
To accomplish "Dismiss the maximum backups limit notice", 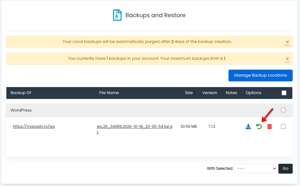I will tap(287, 59).
